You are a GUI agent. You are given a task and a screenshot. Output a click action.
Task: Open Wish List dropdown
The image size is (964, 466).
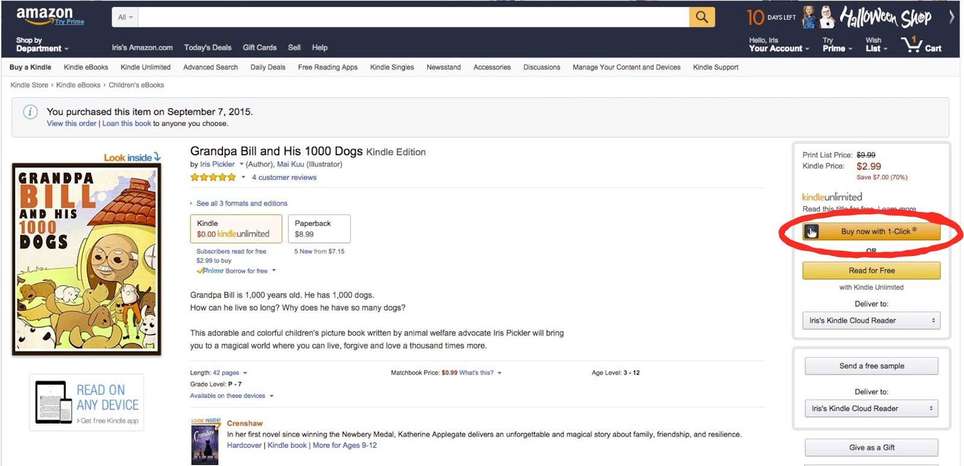[x=876, y=45]
